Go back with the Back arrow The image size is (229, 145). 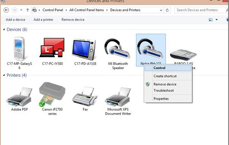click(x=6, y=10)
